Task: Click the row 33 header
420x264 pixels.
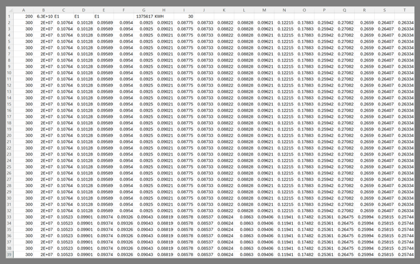Action: pos(9,217)
